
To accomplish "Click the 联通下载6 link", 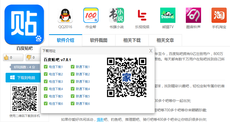I will tap(83, 104).
